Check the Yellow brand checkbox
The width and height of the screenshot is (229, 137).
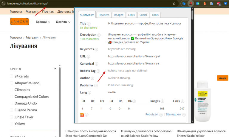[x=11, y=124]
